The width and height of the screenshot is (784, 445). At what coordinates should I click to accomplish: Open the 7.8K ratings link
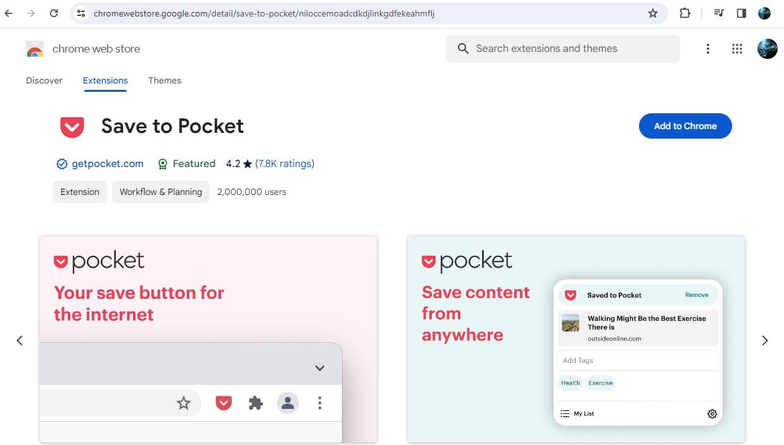285,164
